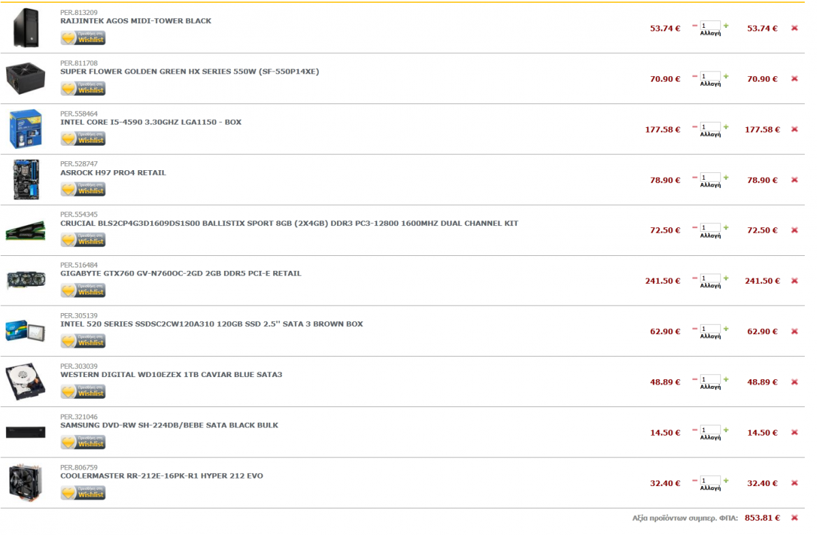Select the 853.81 € cart total
This screenshot has height=535, width=817.
[762, 518]
